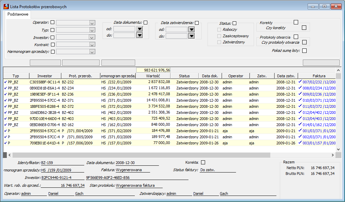Sort by the Prot. przerob. column header
This screenshot has height=202, width=345.
click(x=80, y=76)
